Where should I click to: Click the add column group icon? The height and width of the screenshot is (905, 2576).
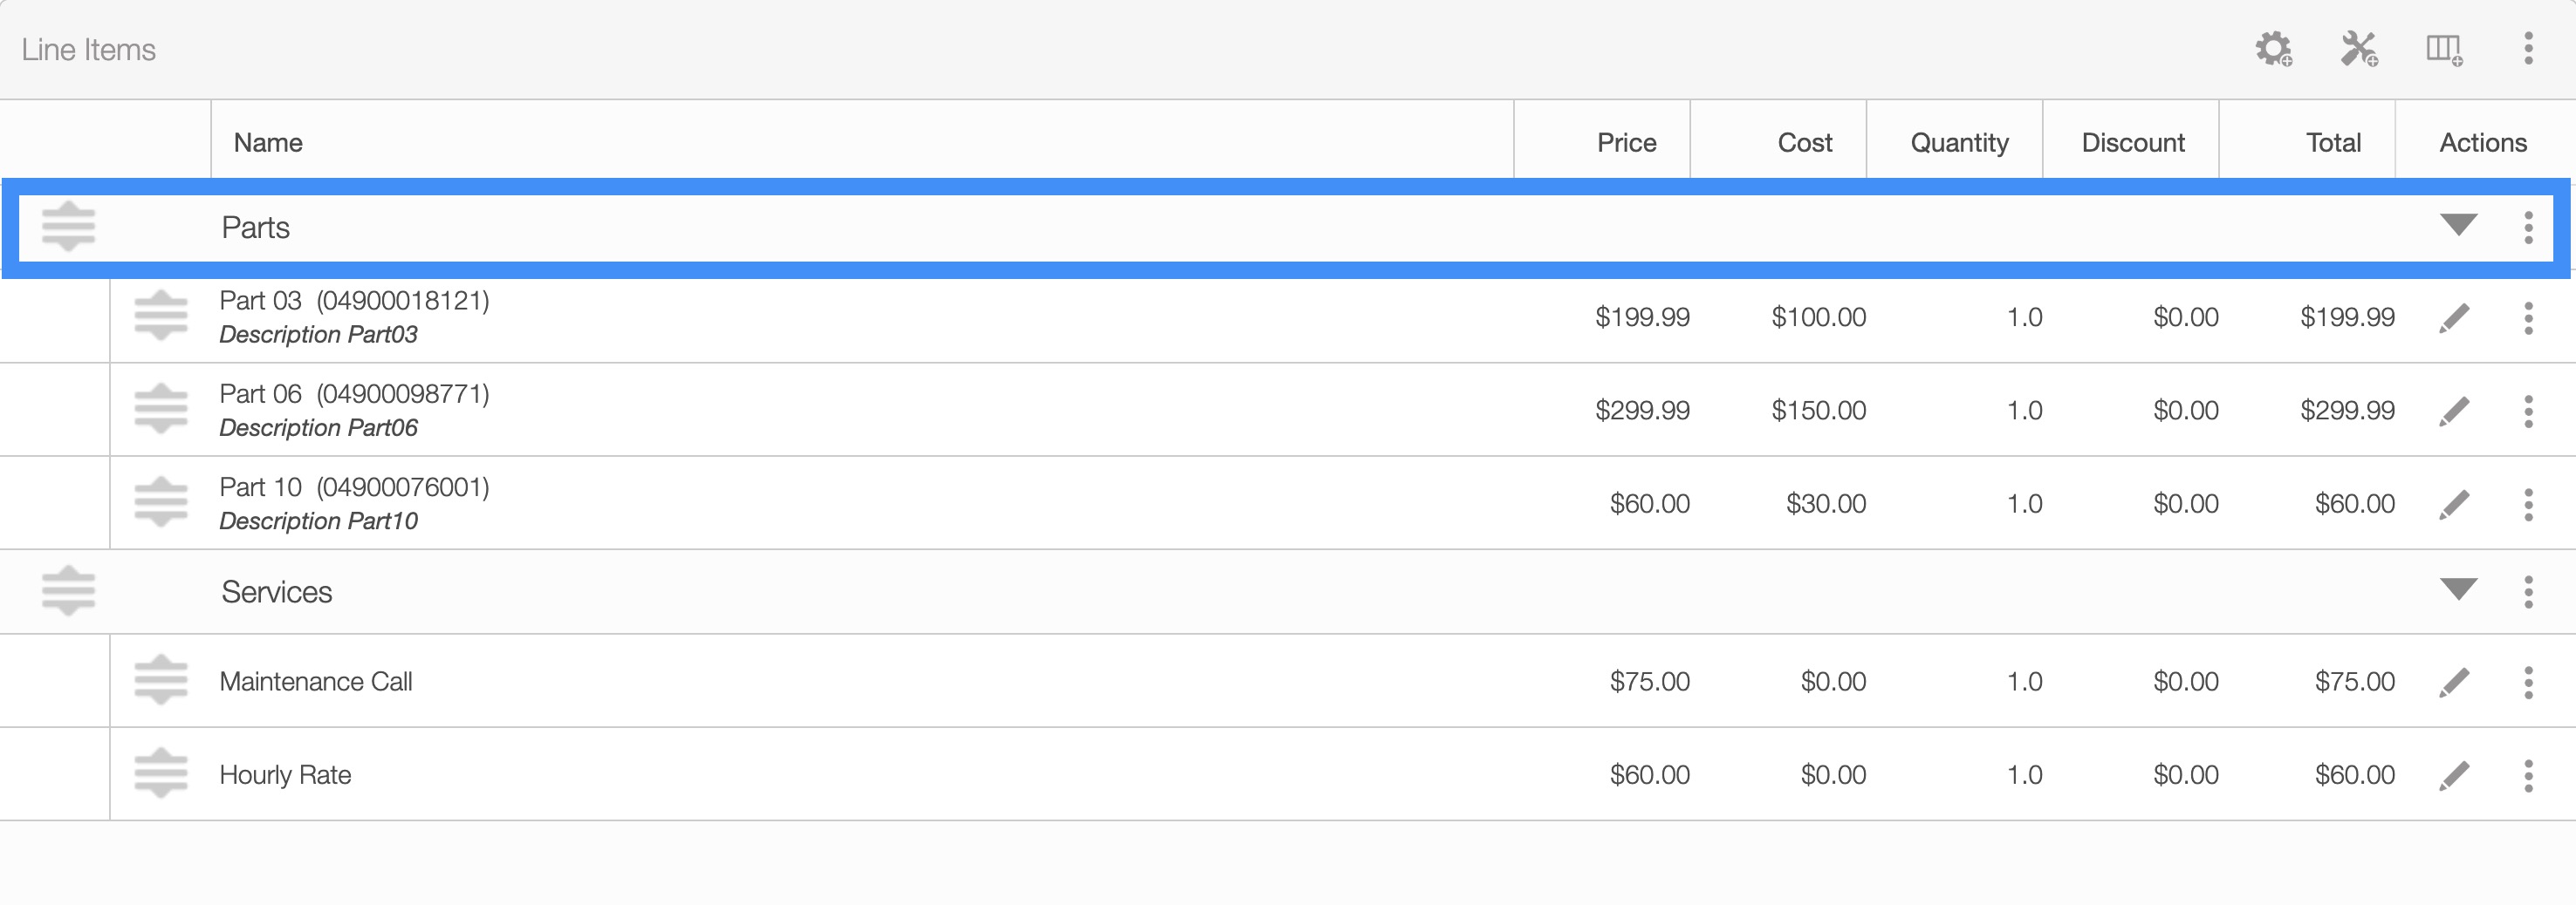point(2443,49)
